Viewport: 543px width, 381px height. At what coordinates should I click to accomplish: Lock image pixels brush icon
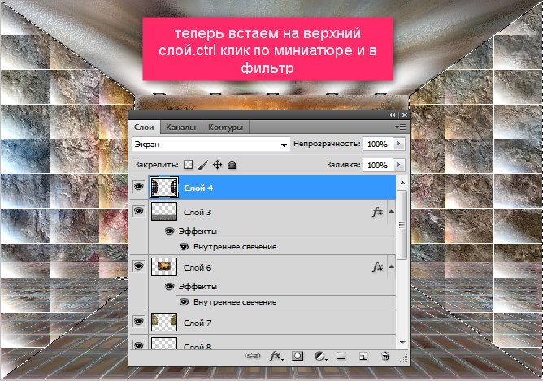click(203, 165)
